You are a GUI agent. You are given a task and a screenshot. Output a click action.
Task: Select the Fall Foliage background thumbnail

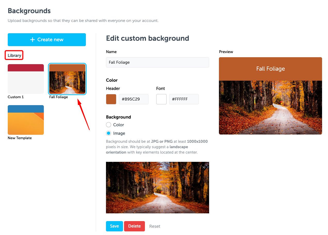coord(67,79)
